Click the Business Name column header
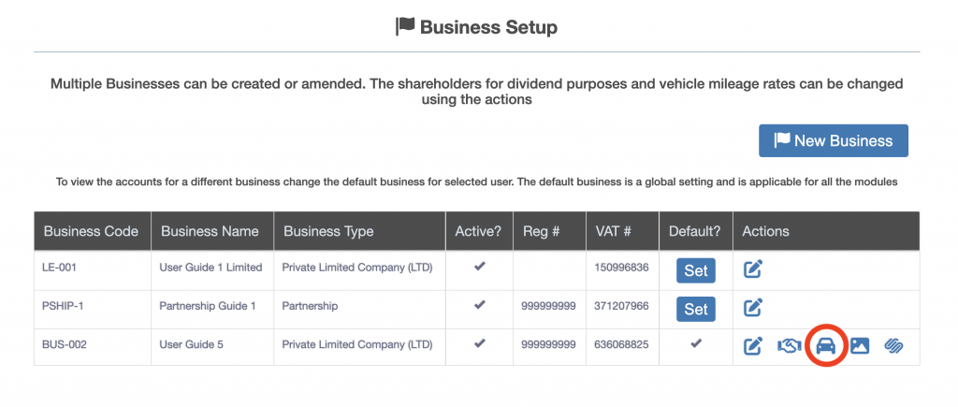This screenshot has height=407, width=958. click(210, 231)
